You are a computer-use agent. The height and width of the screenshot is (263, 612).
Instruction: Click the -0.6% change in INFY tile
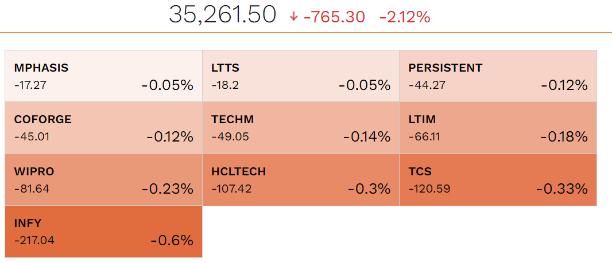point(172,241)
